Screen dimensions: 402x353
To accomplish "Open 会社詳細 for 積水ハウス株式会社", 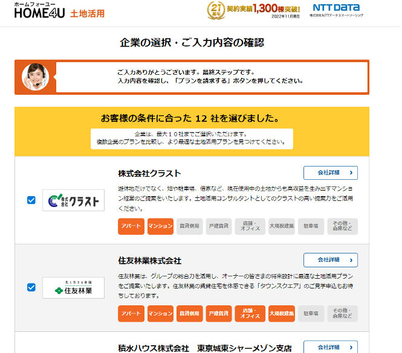I will tap(331, 347).
